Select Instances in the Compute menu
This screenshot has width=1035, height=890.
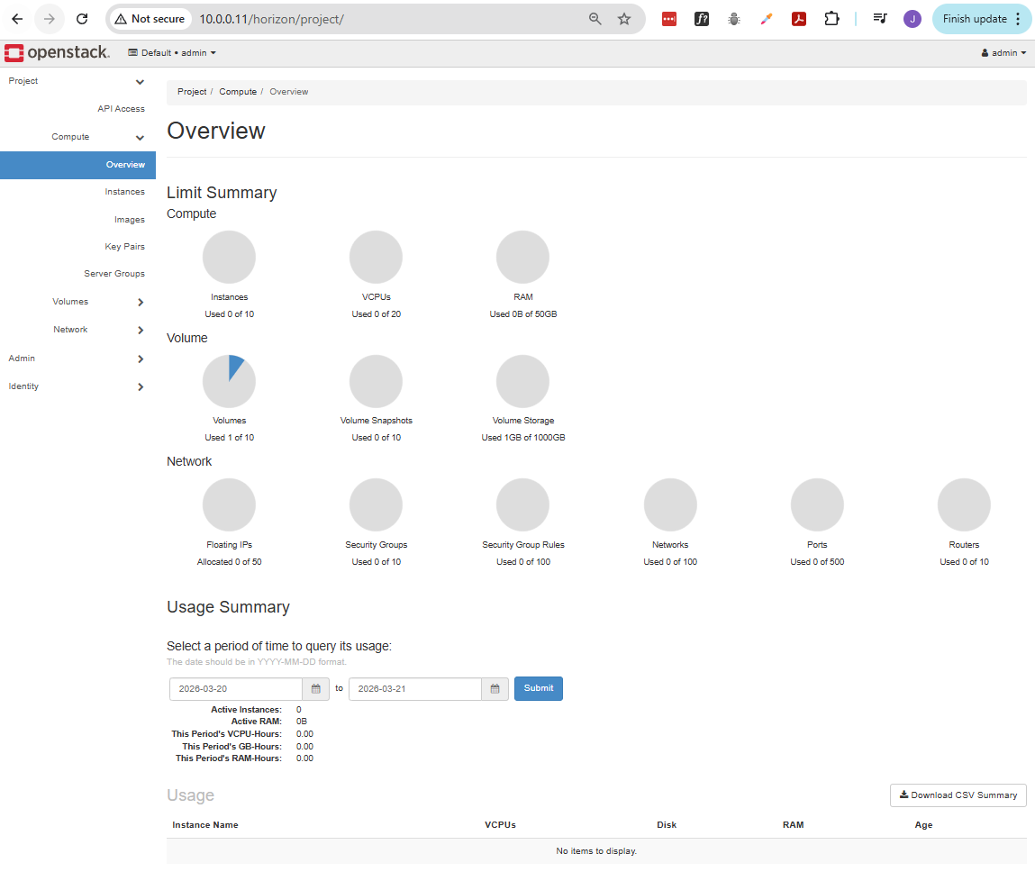[x=124, y=192]
